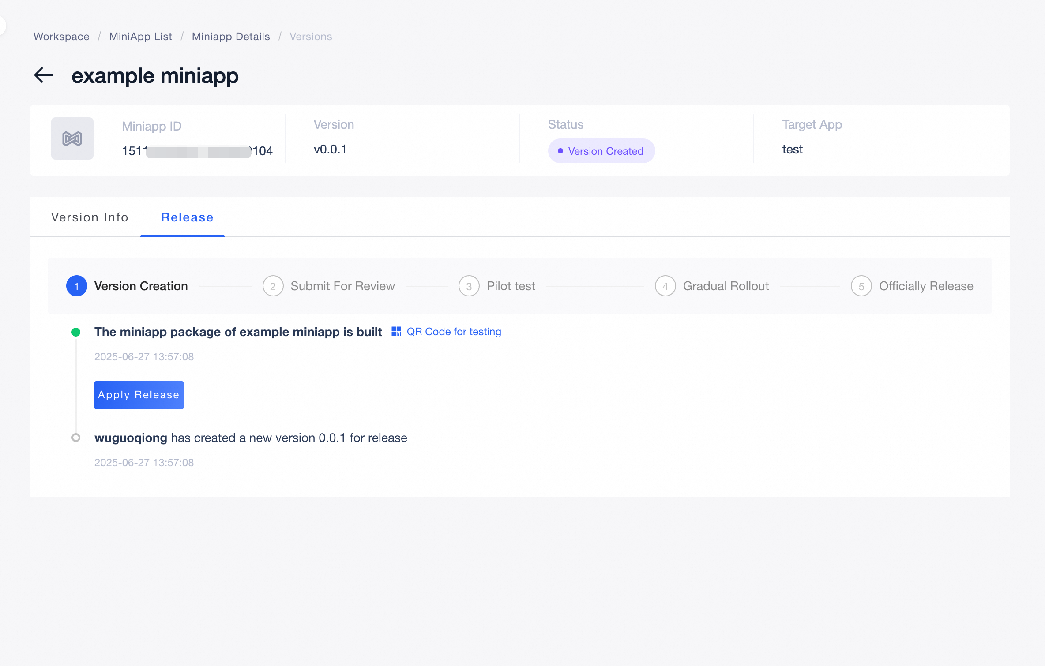
Task: Click the wuguoqiong username text
Action: click(131, 438)
